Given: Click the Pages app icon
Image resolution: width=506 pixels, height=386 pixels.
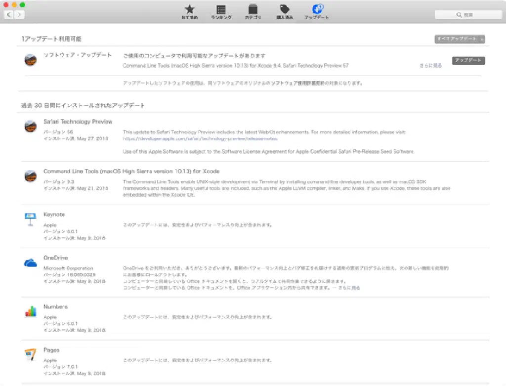Looking at the screenshot, I should point(30,355).
